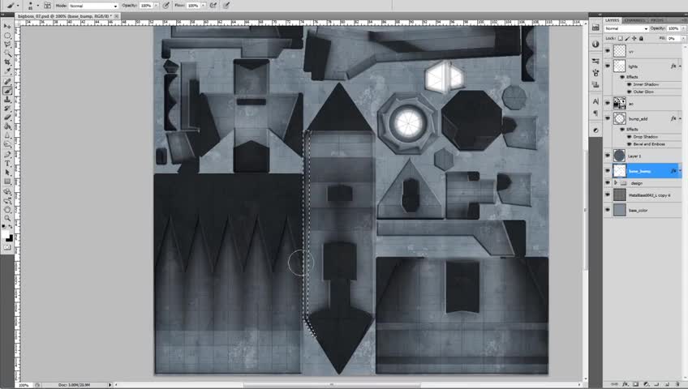Enable airbrush mode next to Flow
Screen dimensions: 688x389
tap(213, 6)
